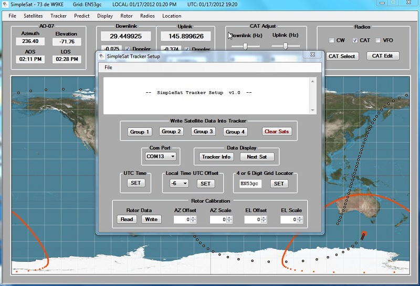
Task: Open the Satellites menu
Action: pos(33,16)
